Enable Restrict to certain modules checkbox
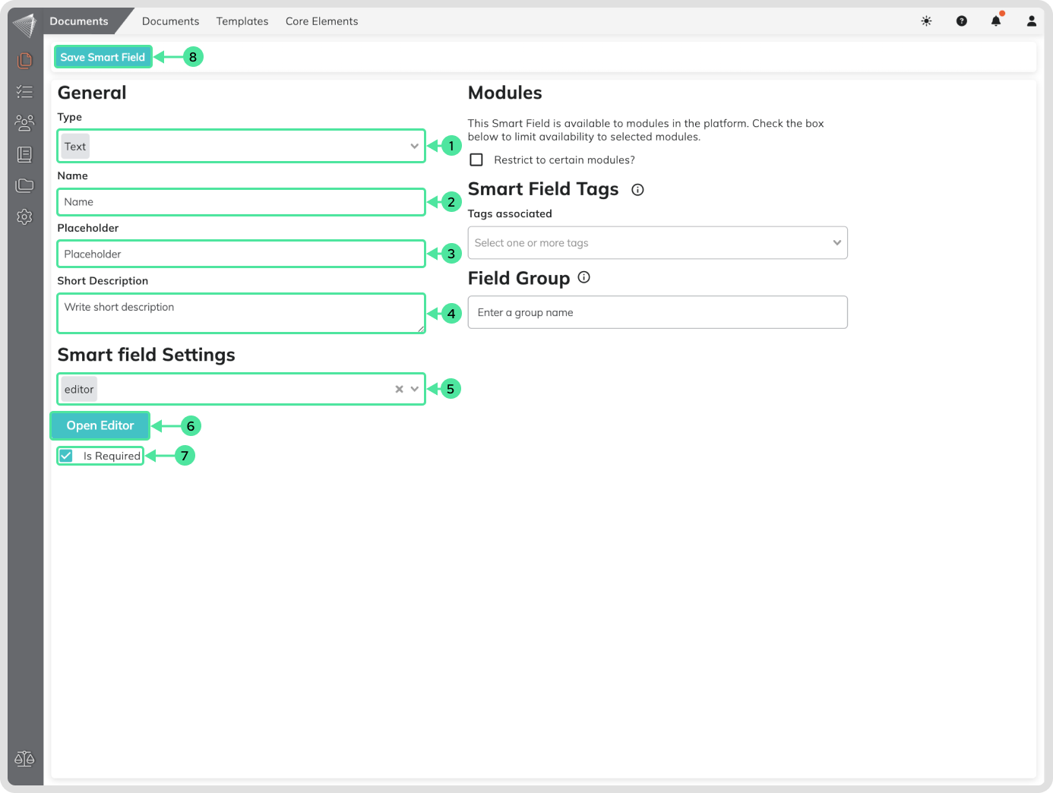Image resolution: width=1053 pixels, height=793 pixels. click(476, 160)
